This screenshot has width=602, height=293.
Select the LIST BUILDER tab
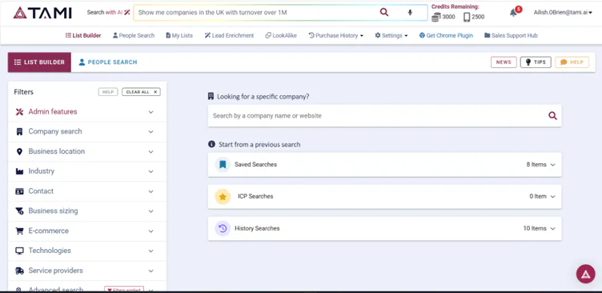pyautogui.click(x=39, y=62)
